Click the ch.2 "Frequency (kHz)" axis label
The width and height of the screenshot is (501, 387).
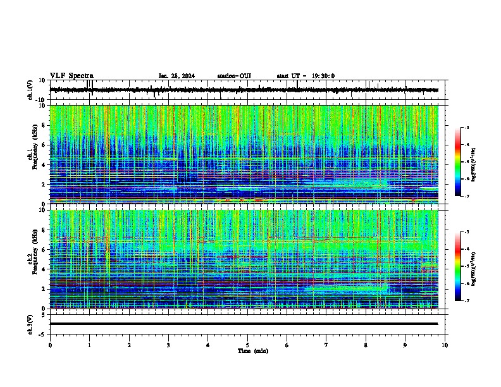coord(35,252)
